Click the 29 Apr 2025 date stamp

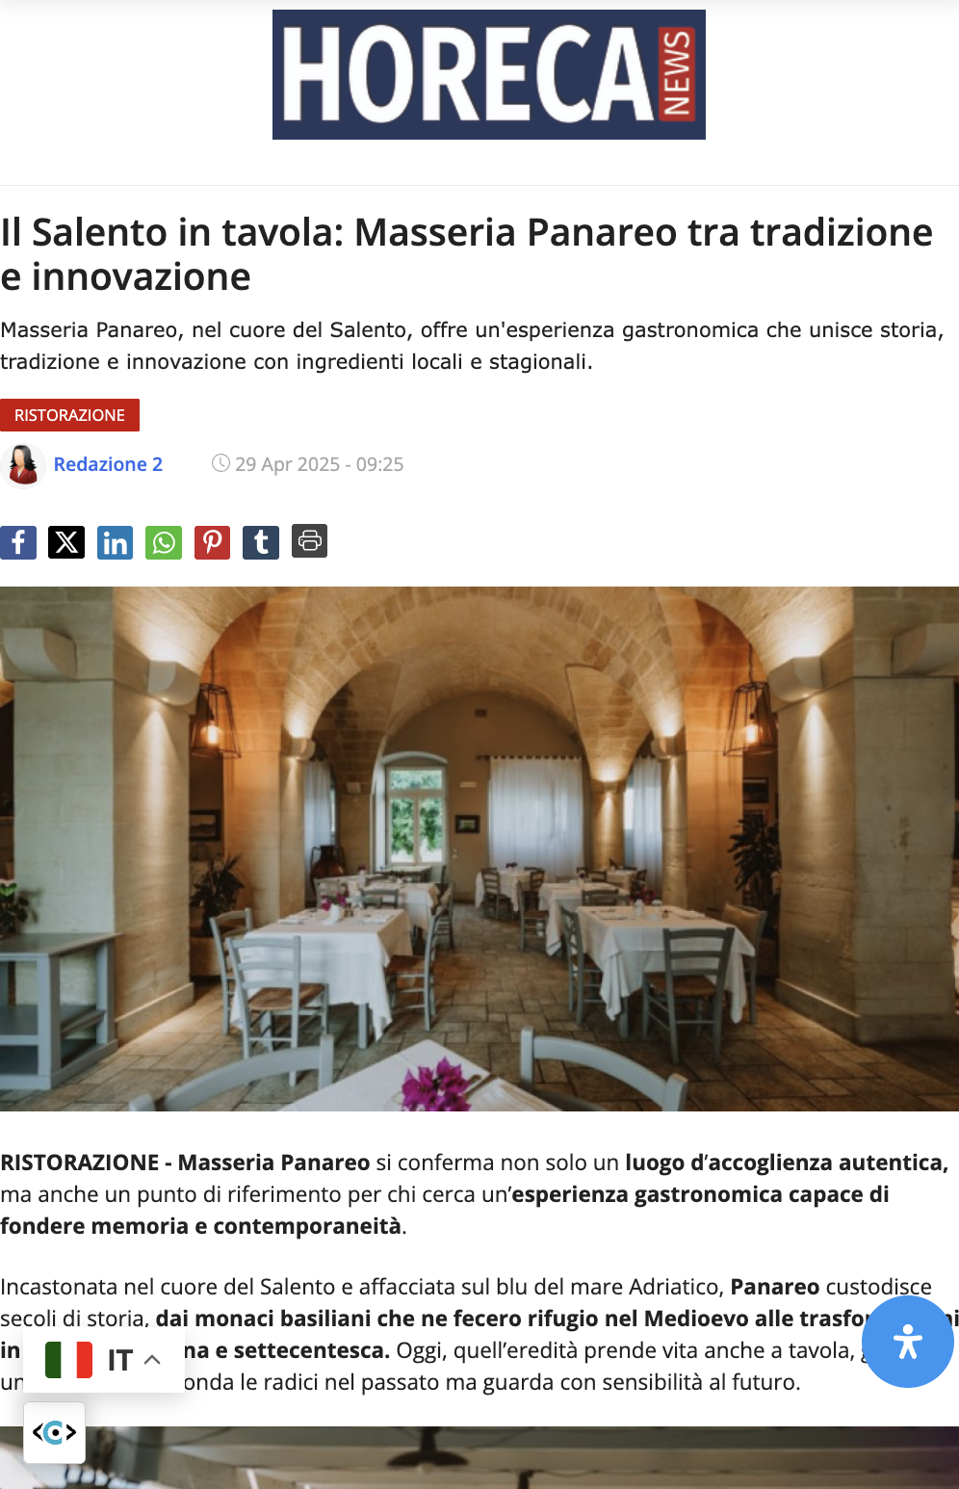(x=319, y=464)
